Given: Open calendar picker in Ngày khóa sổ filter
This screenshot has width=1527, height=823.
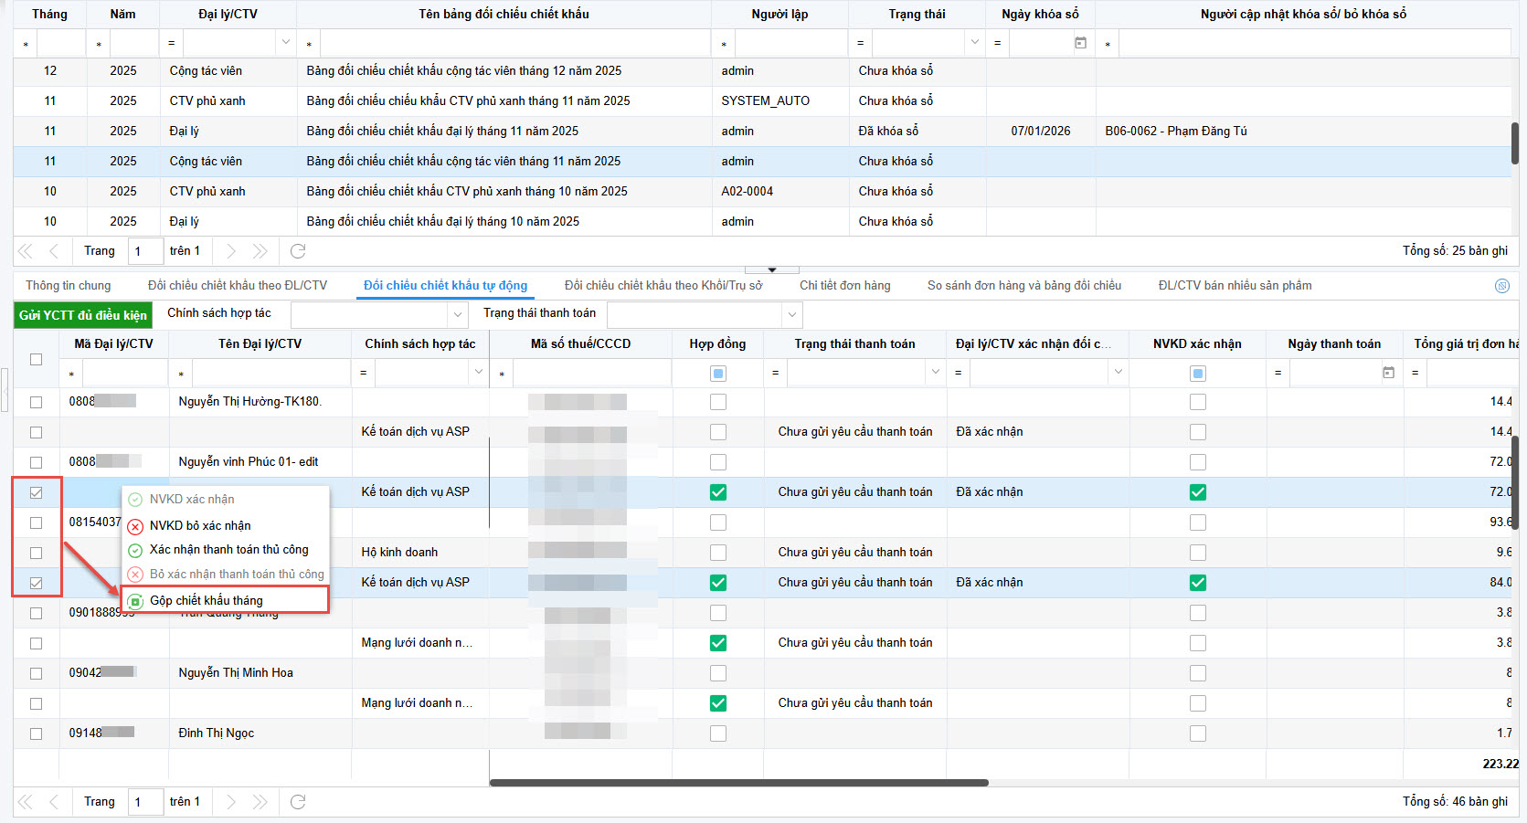Looking at the screenshot, I should [x=1080, y=43].
